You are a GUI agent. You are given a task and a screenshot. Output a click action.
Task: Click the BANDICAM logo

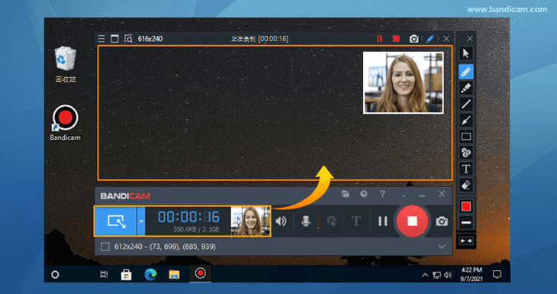pos(125,196)
